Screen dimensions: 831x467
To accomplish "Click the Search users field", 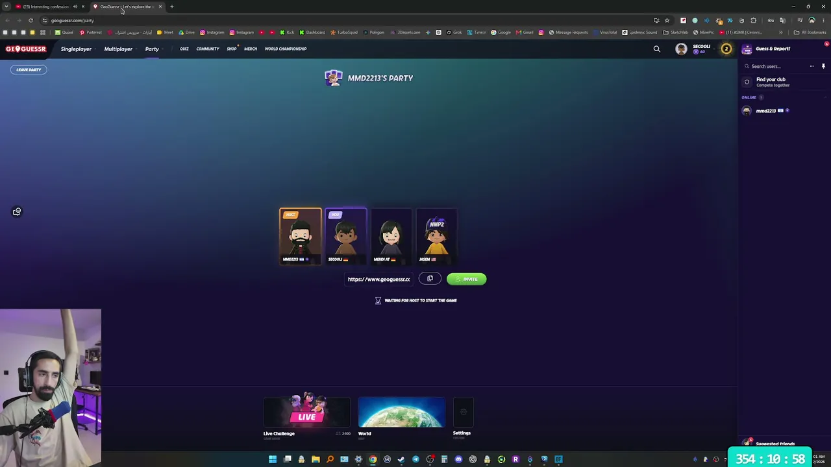I will point(776,66).
